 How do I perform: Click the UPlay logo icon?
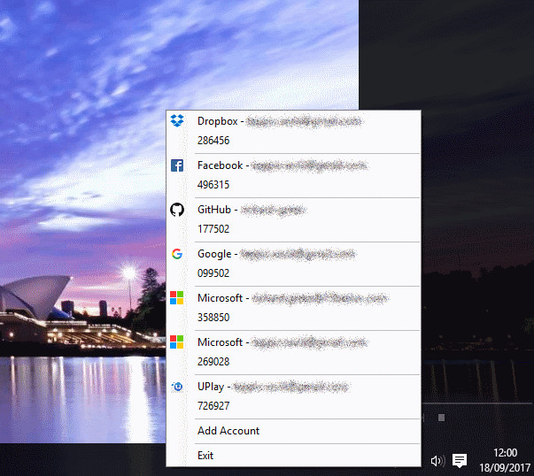177,387
